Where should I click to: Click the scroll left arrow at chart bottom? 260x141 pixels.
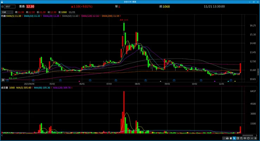(x=2, y=135)
